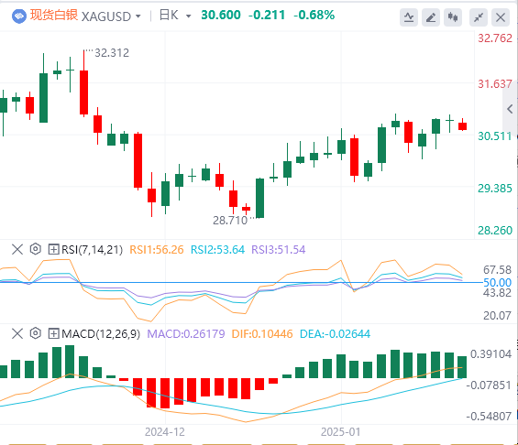The width and height of the screenshot is (518, 445).
Task: Toggle the MACD plus box expander
Action: point(53,333)
